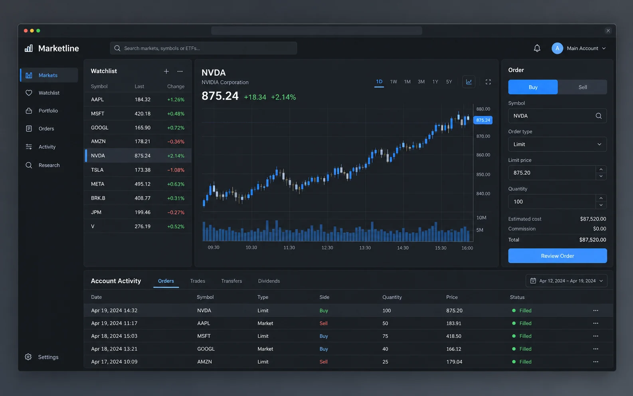Switch the order side to Sell
Image resolution: width=633 pixels, height=396 pixels.
pyautogui.click(x=582, y=87)
